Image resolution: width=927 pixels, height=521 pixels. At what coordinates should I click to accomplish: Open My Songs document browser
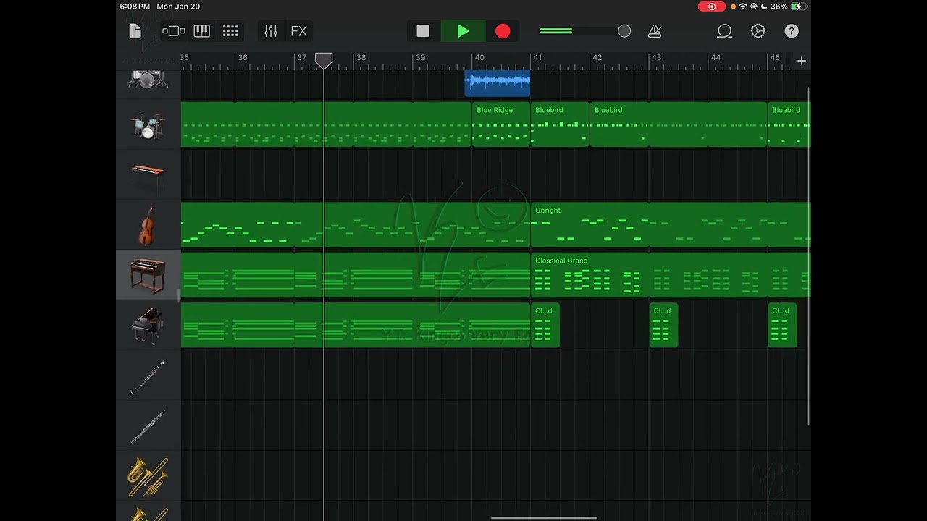(135, 31)
